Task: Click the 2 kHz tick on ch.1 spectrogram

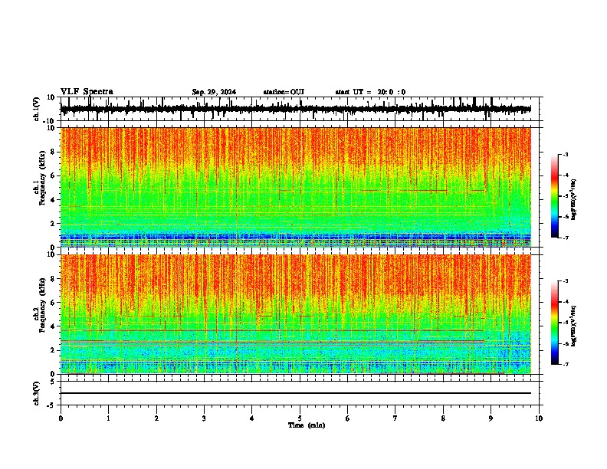Action: [53, 223]
